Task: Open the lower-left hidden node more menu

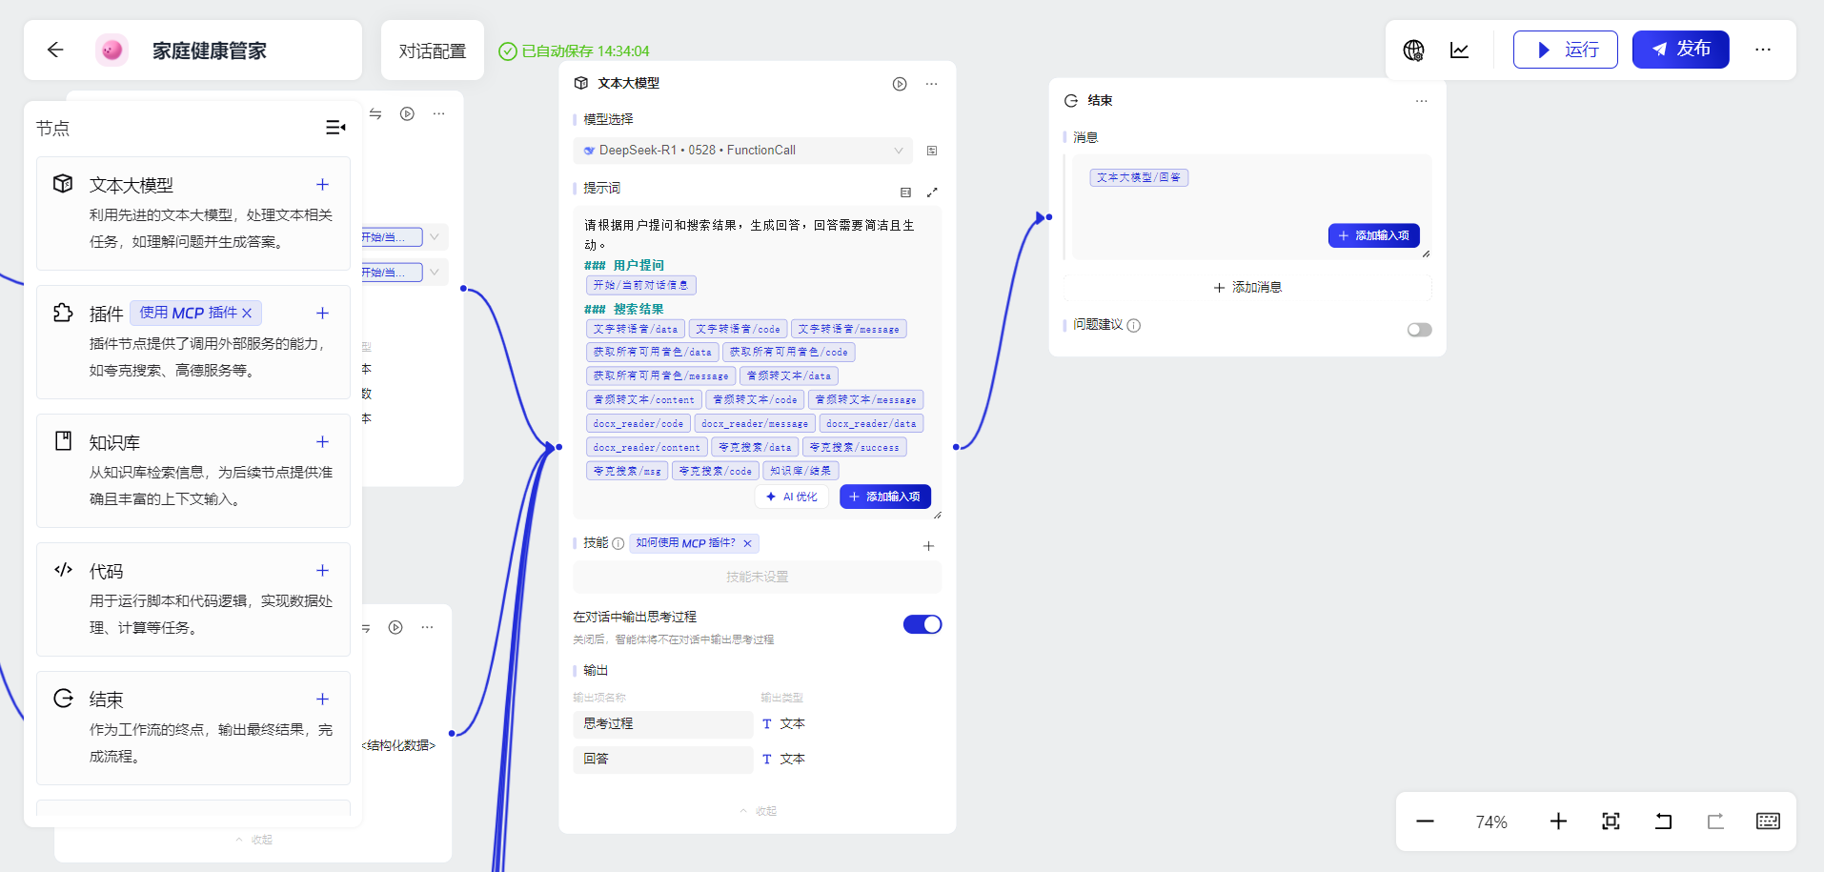Action: [427, 627]
